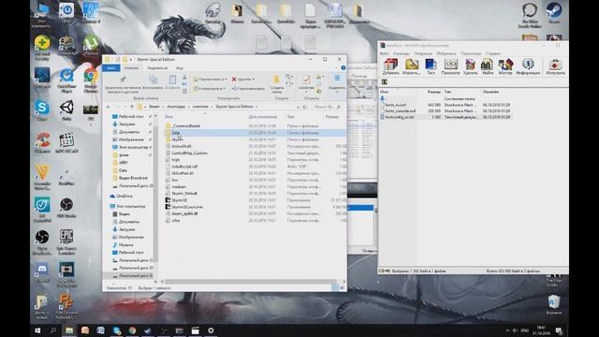Open Explorer recent locations dropdown arrow
The height and width of the screenshot is (337, 599).
tap(124, 107)
